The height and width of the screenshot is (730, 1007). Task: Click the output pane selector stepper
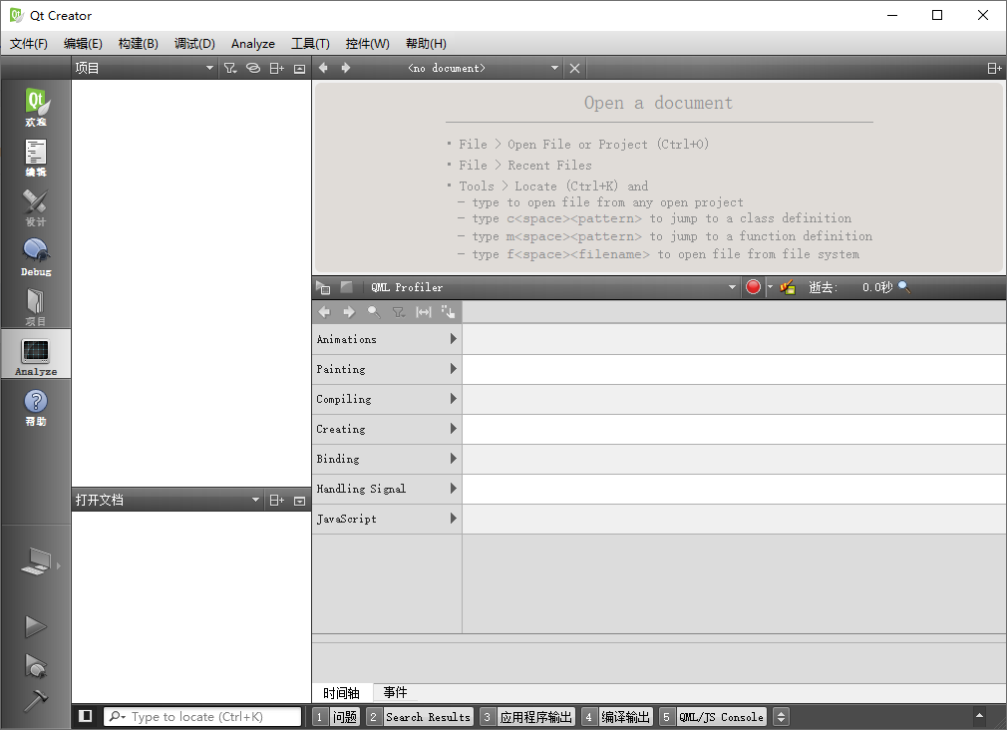point(781,716)
